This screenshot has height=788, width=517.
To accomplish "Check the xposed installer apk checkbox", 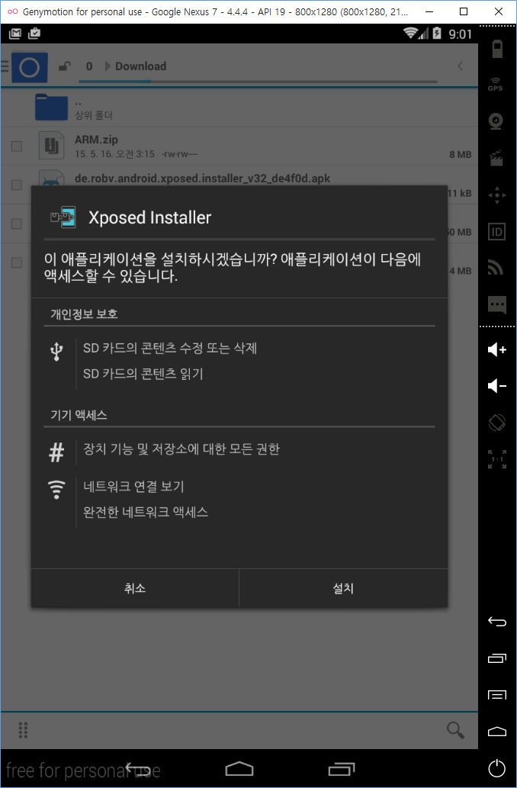I will tap(17, 185).
